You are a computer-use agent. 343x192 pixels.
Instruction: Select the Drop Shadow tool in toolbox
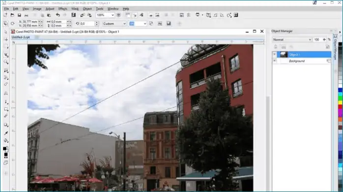coord(6,125)
